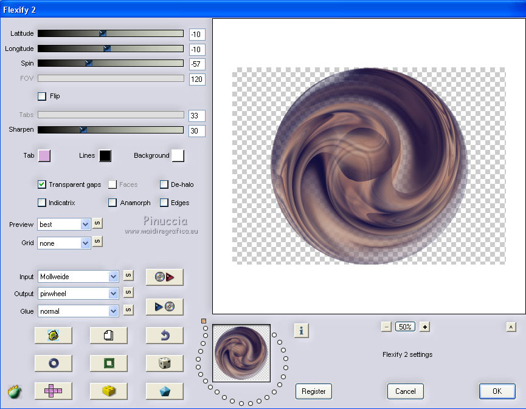Viewport: 526px width, 409px height.
Task: Click the pink cross net button
Action: [x=54, y=391]
